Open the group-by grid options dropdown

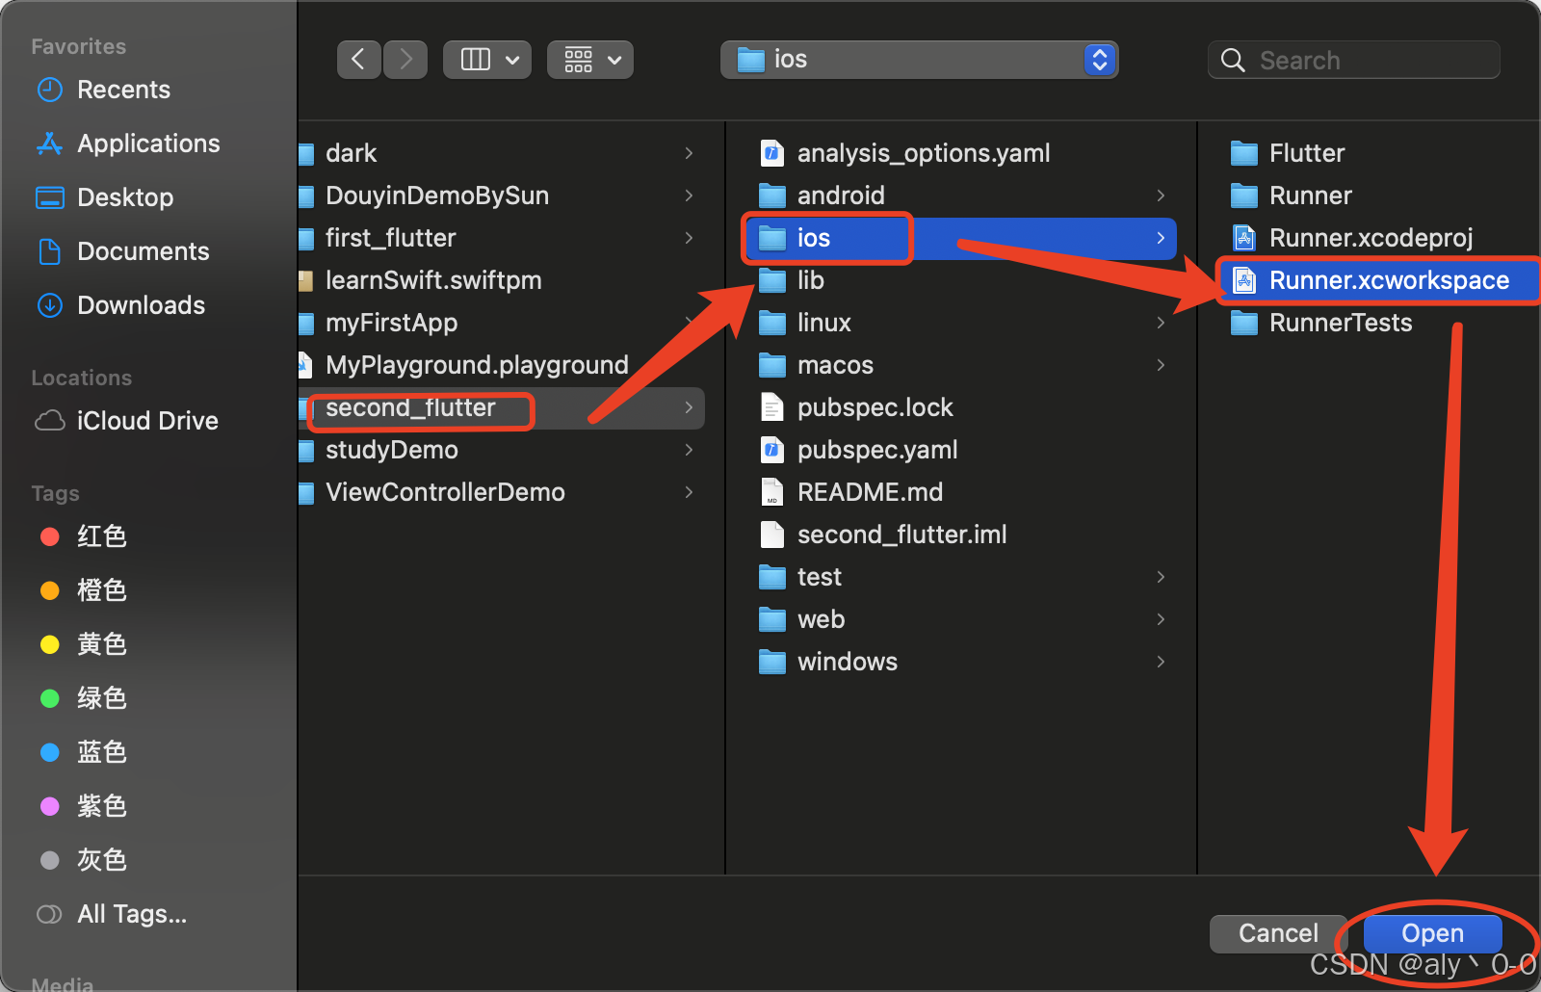(x=590, y=60)
